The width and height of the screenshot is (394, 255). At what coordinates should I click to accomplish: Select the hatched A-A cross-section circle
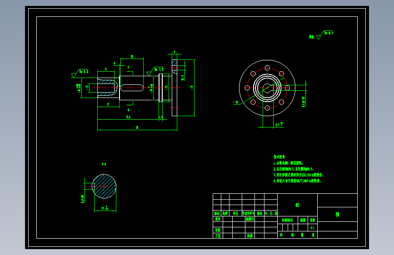[104, 186]
